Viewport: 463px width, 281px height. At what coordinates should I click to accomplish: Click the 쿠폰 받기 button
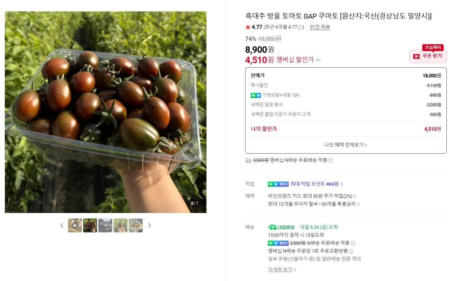[428, 56]
